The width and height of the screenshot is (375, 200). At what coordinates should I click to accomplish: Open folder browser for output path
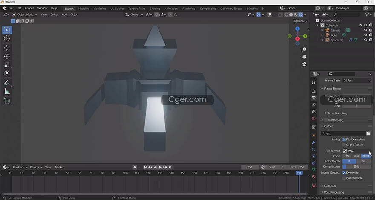368,133
